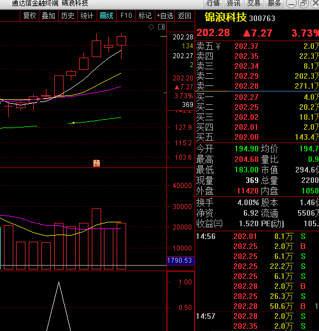This screenshot has height=331, width=319.
Task: Click the 1.00 indicator axis label
Action: point(185,282)
